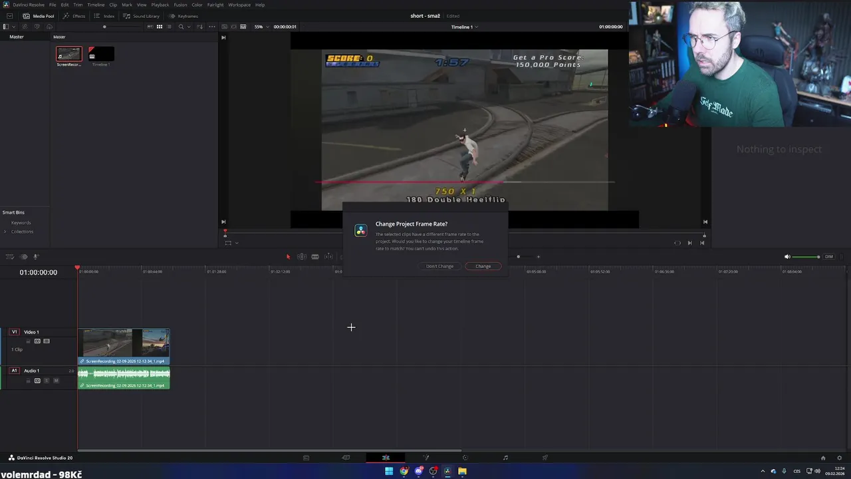Viewport: 851px width, 479px height.
Task: Switch media pool to list view
Action: pyautogui.click(x=169, y=27)
